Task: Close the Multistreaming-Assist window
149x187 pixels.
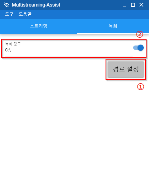Action: [141, 5]
